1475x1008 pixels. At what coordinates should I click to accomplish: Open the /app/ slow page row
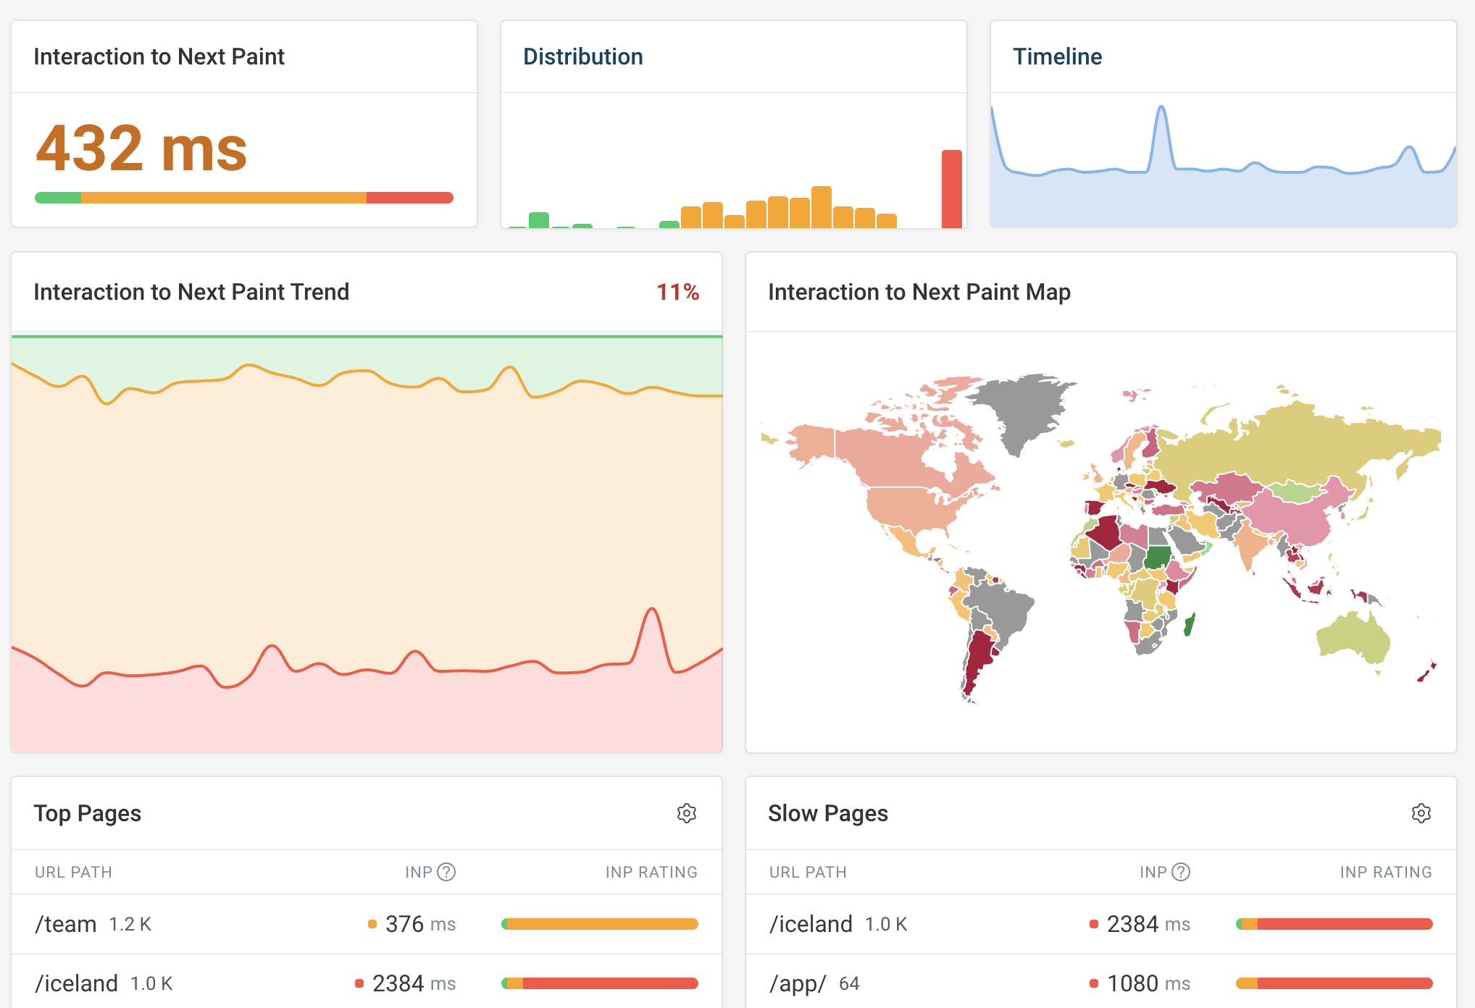(798, 983)
